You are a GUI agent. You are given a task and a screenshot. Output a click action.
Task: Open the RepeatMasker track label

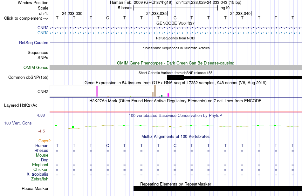coord(35,188)
